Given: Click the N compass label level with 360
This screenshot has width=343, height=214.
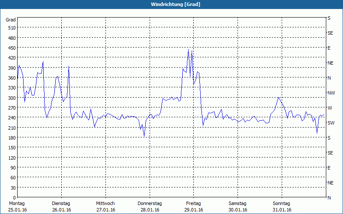Looking at the screenshot, I should (329, 78).
